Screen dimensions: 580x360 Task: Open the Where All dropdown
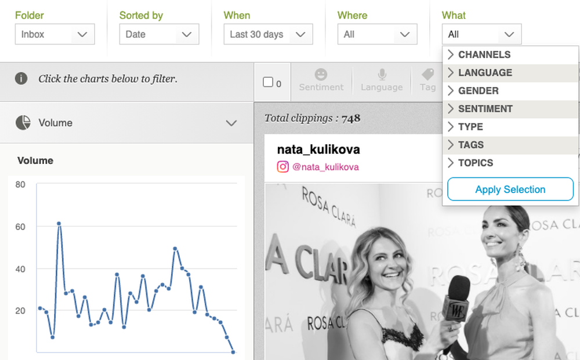click(377, 34)
